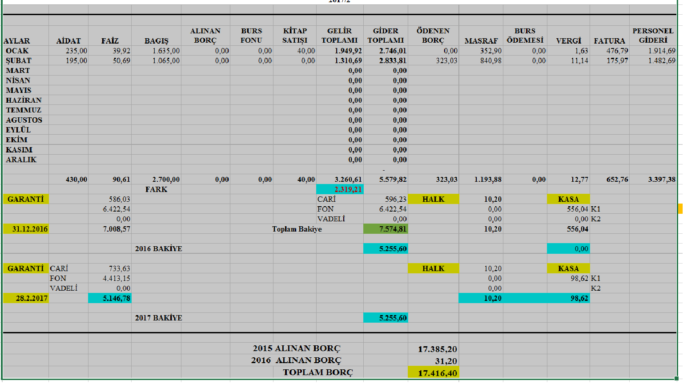Select the GİDER TOPLAMI header cell
683x384 pixels.
[x=386, y=36]
